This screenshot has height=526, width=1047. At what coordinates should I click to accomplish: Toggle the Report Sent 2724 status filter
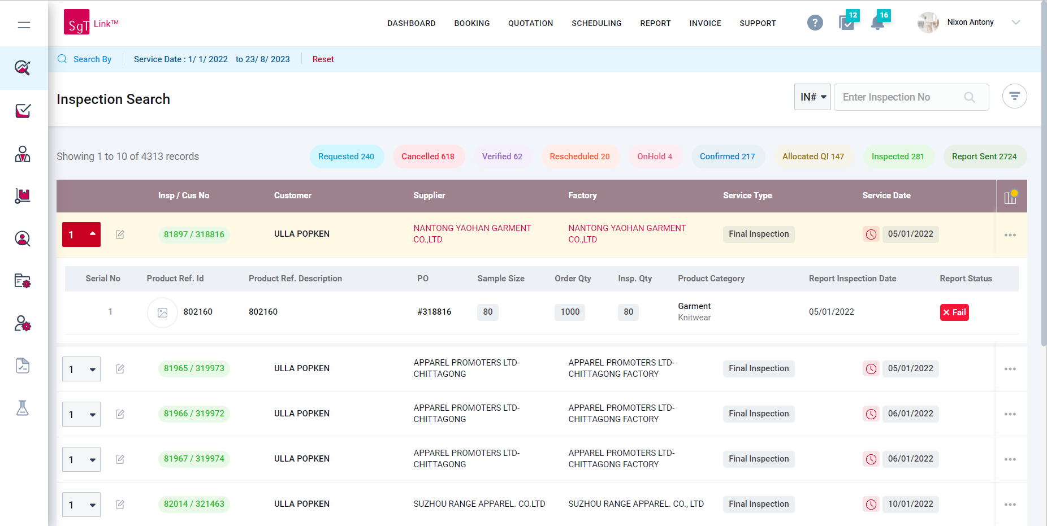(x=984, y=157)
